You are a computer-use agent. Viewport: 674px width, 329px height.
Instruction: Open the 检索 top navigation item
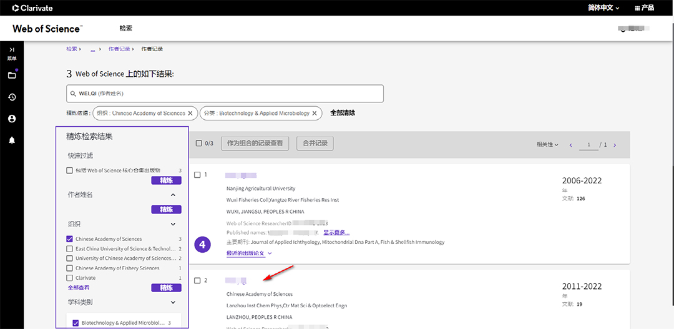tap(126, 28)
